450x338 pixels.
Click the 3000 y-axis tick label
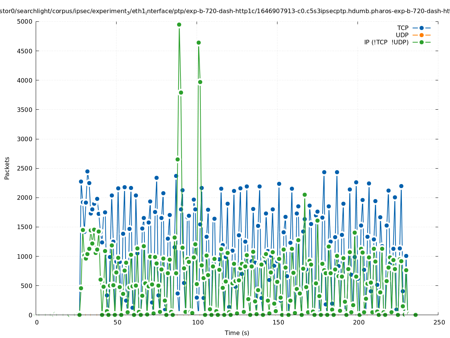point(25,139)
